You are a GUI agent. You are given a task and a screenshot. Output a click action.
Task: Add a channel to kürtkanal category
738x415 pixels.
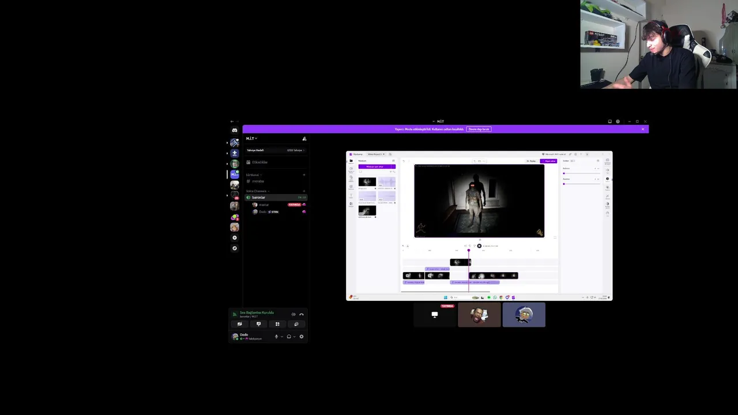tap(304, 175)
